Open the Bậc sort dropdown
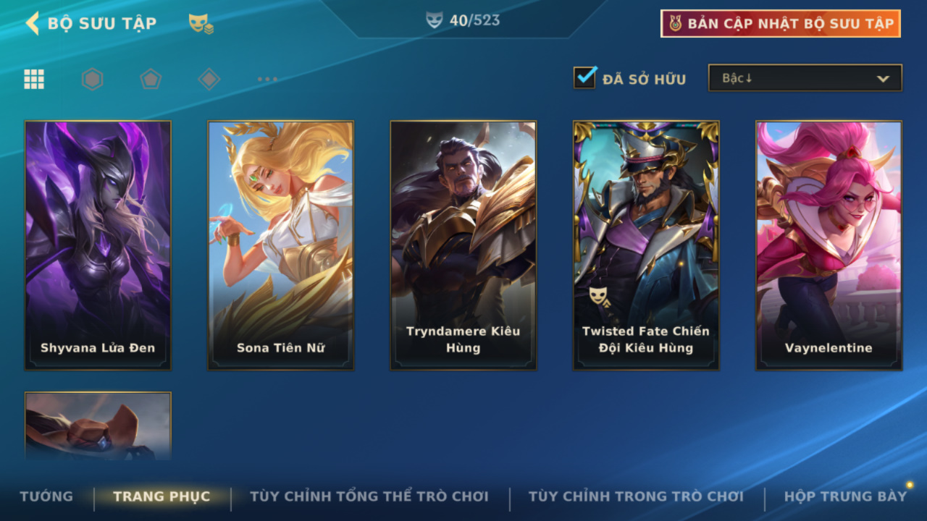 (x=805, y=78)
